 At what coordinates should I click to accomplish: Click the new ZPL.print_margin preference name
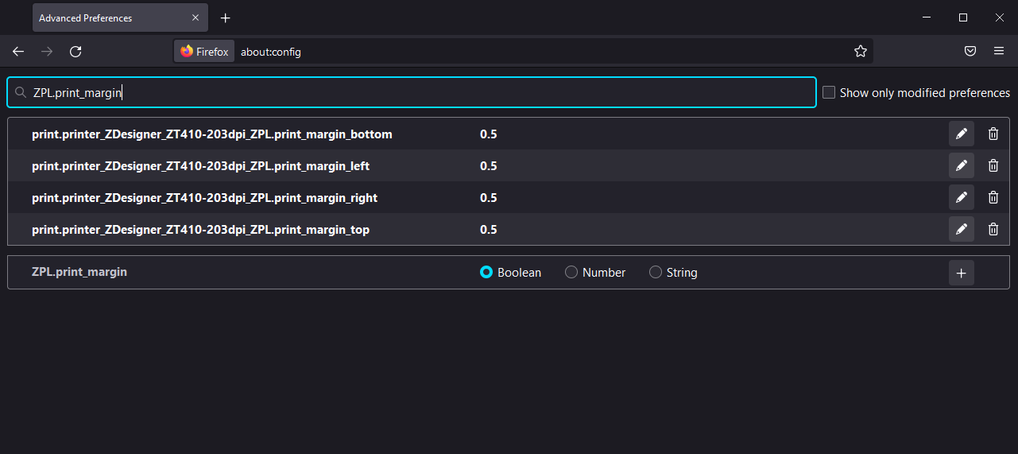click(79, 272)
